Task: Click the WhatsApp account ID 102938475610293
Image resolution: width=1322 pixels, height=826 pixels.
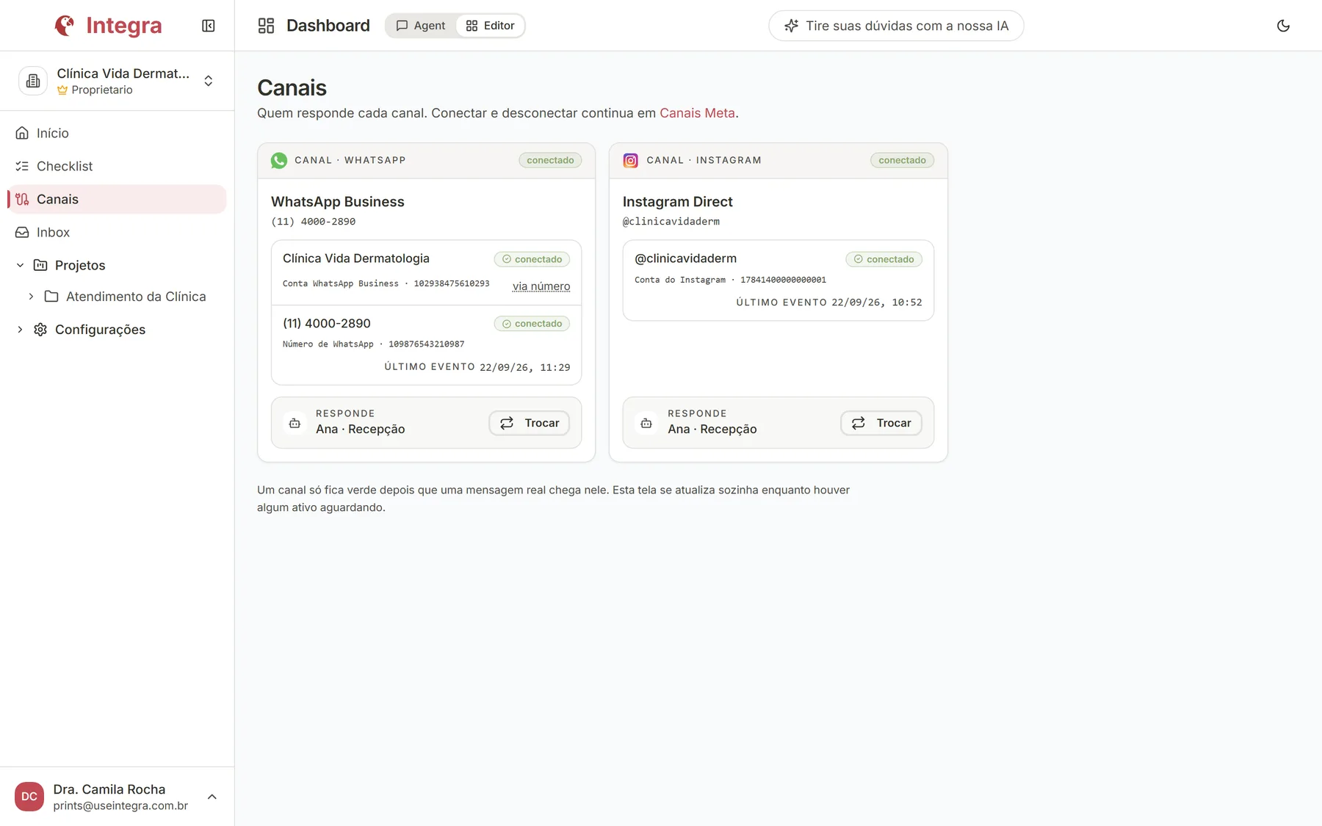Action: [452, 283]
